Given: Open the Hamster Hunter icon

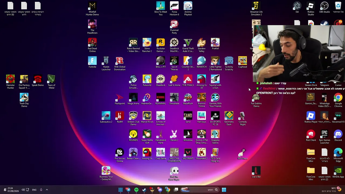Looking at the screenshot, I should [10, 82].
